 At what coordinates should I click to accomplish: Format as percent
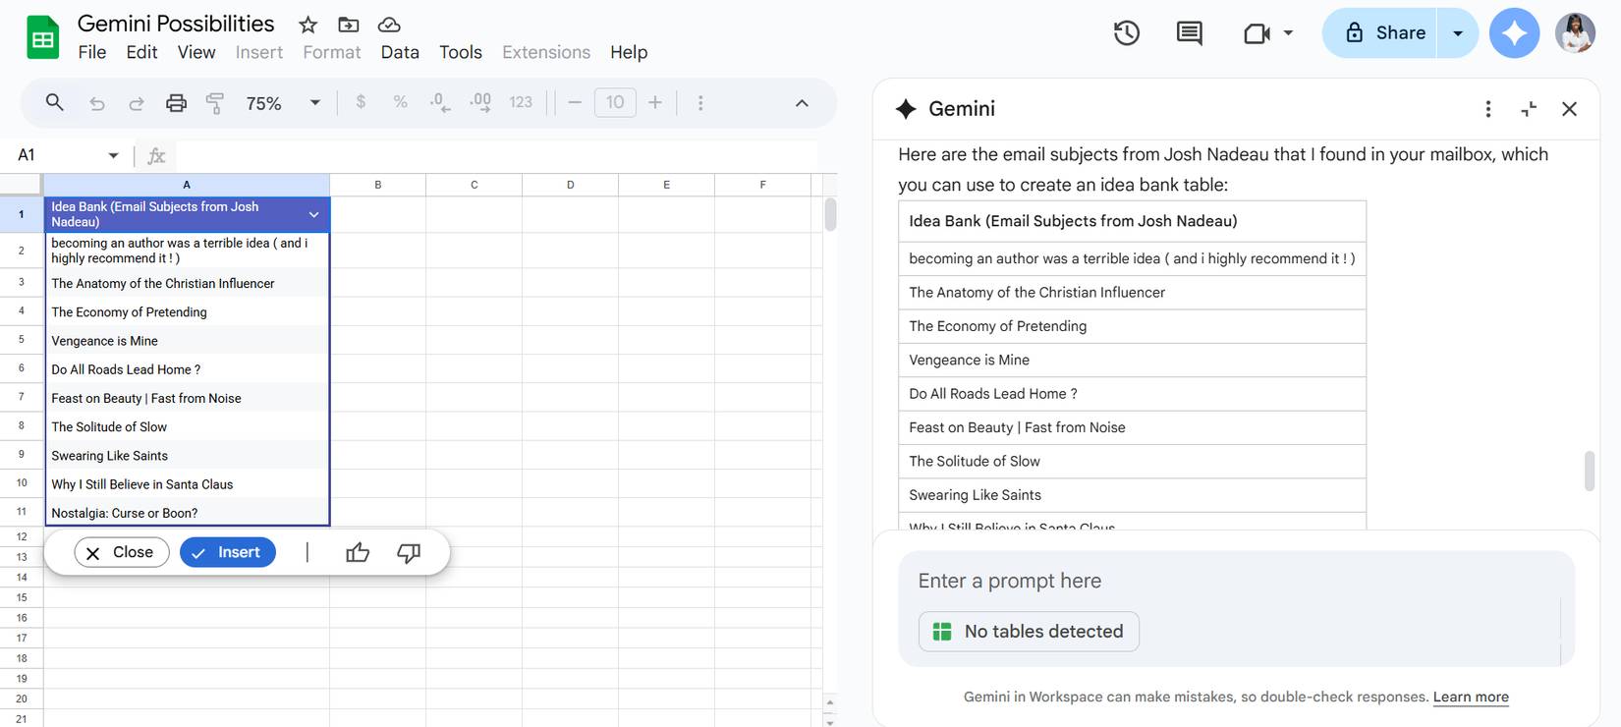pyautogui.click(x=400, y=101)
